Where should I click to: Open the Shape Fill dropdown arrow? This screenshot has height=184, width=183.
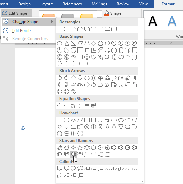(129, 13)
